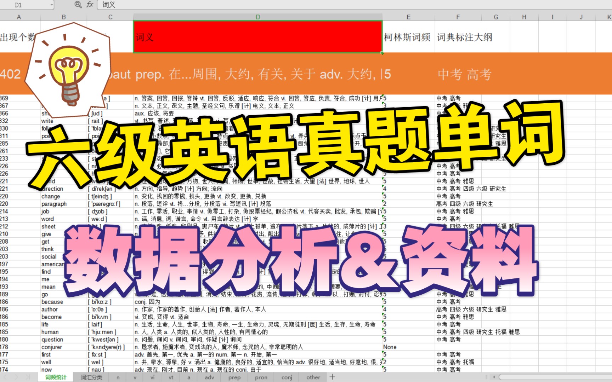Viewport: 612px width, 382px height.
Task: Select the phonetic cell [ dʒɒb ]
Action: (x=110, y=212)
